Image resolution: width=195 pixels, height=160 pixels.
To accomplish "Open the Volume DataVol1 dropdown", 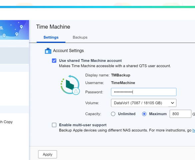I will 144,103.
